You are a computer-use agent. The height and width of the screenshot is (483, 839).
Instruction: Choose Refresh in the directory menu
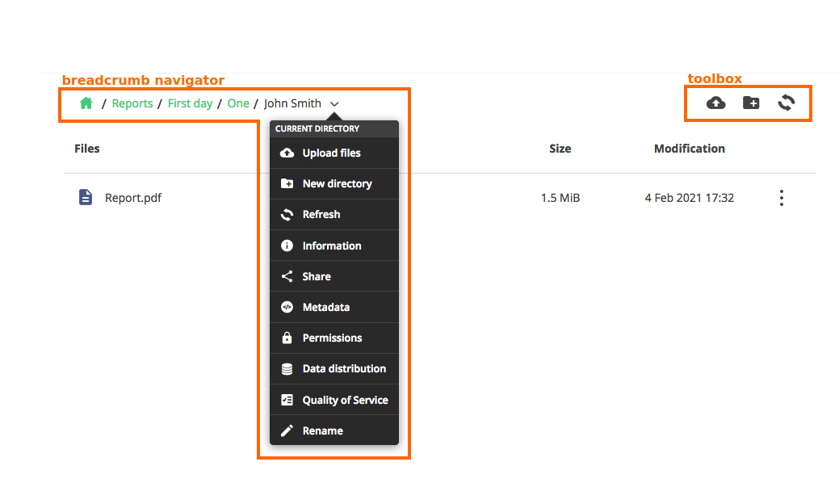[334, 214]
